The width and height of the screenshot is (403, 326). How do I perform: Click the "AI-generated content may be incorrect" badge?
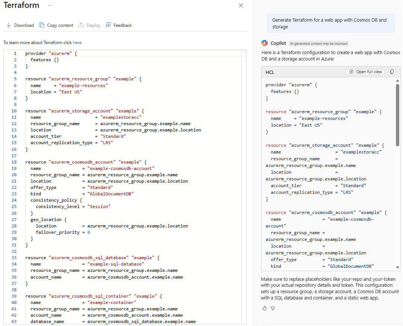point(319,43)
